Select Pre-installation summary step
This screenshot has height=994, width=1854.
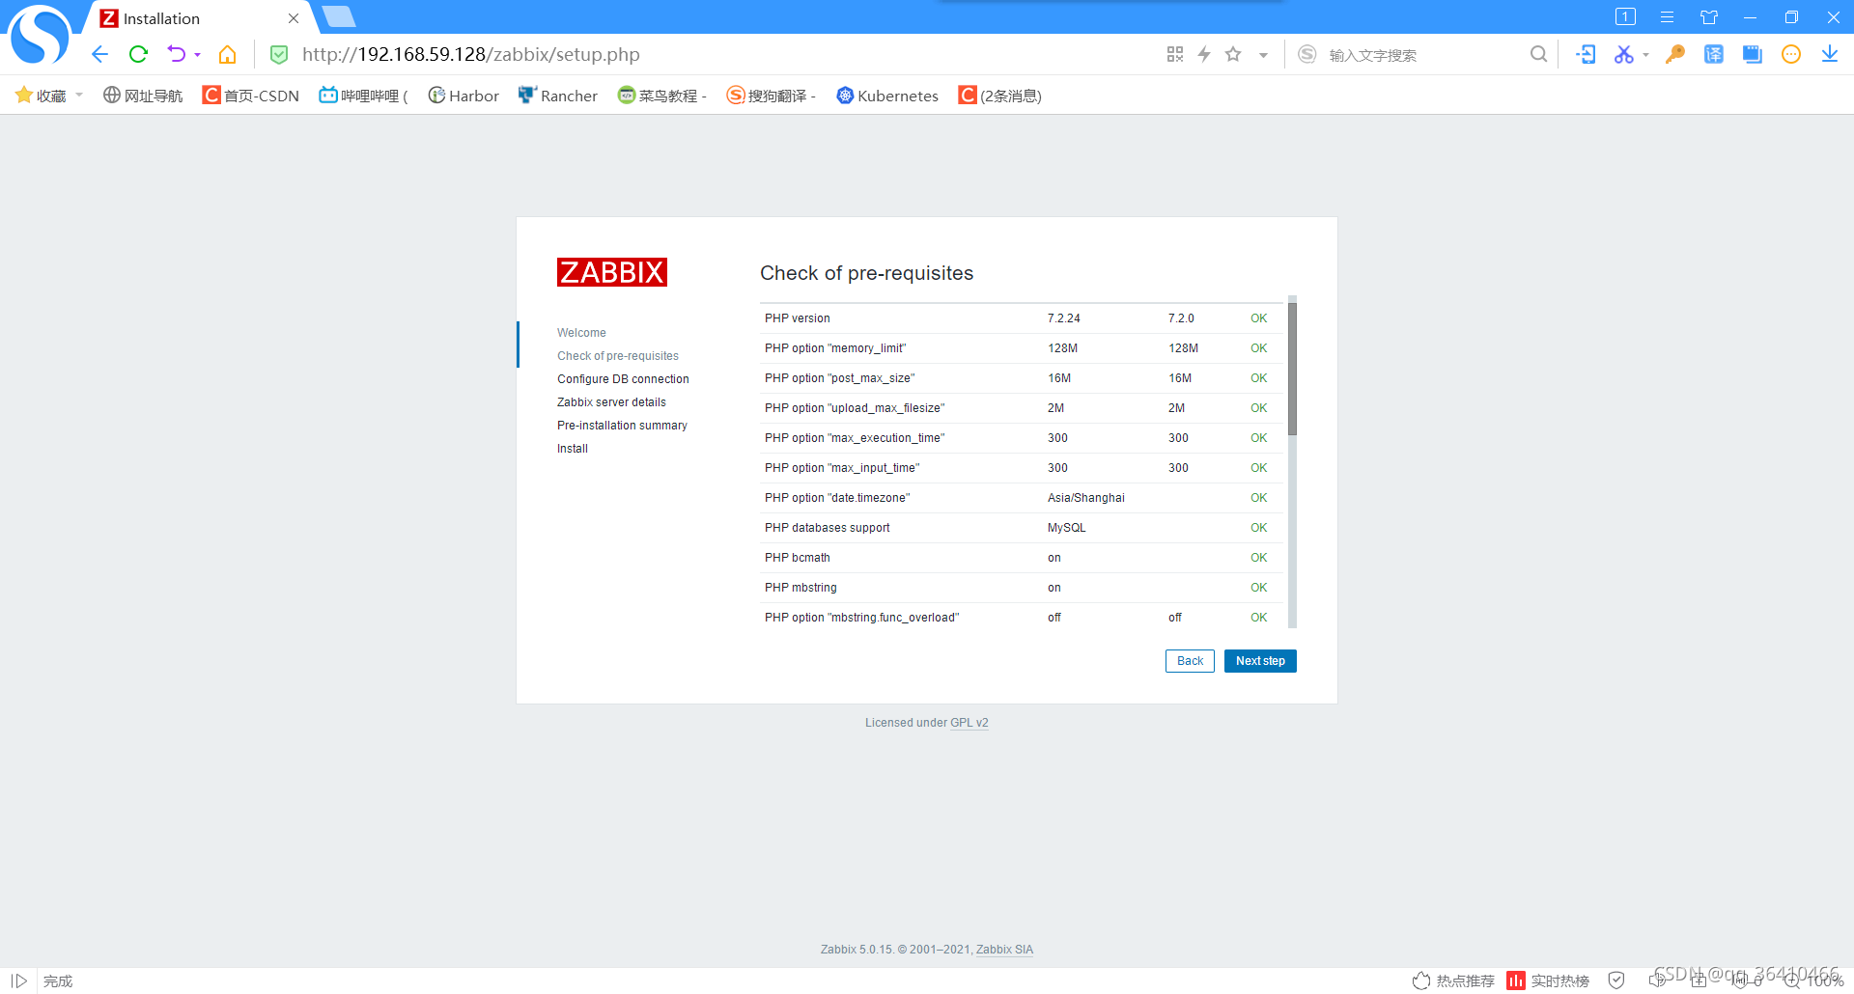pyautogui.click(x=622, y=426)
